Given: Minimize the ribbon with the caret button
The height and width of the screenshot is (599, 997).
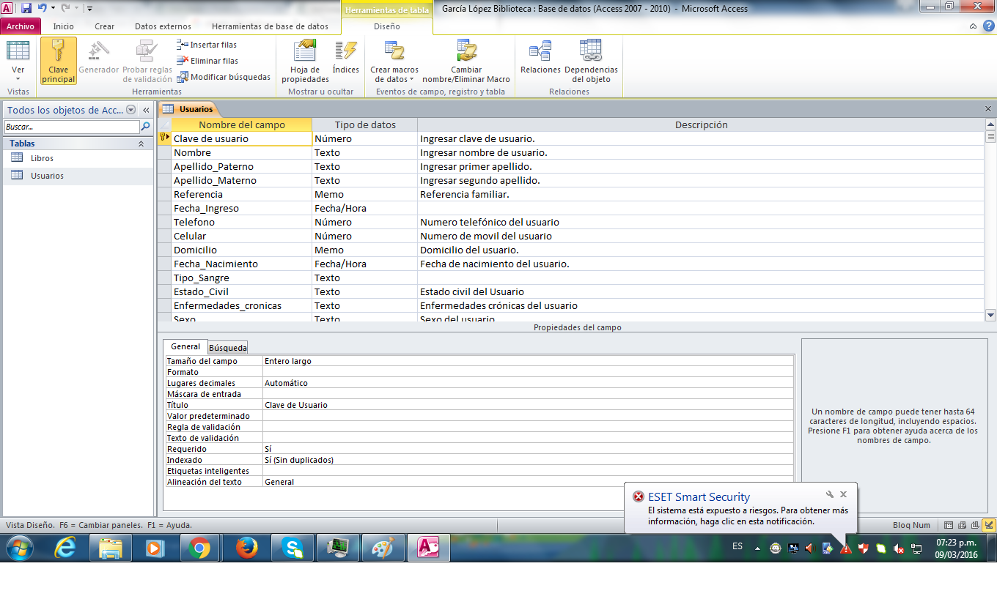Looking at the screenshot, I should click(x=973, y=26).
